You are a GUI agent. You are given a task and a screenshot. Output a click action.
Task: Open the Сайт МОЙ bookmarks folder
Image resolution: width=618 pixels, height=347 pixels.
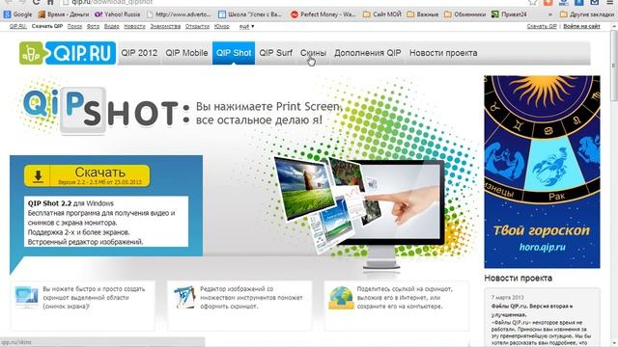382,14
